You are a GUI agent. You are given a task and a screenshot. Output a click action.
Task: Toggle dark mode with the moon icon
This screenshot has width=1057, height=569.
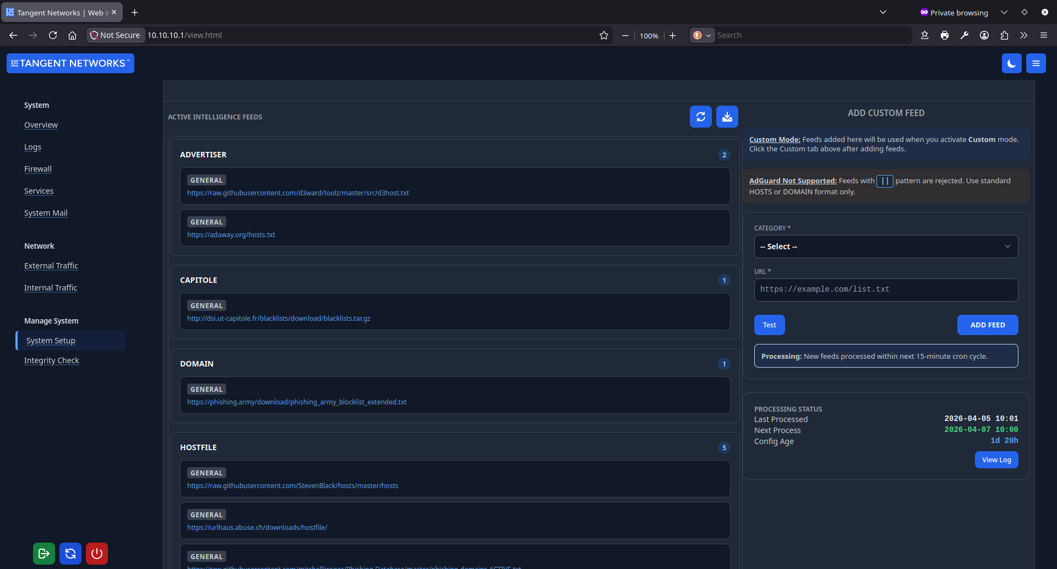point(1011,63)
